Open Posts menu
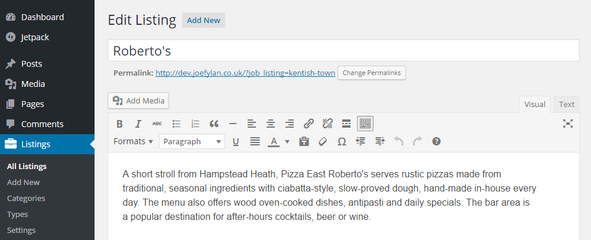The width and height of the screenshot is (591, 240). pos(47,64)
